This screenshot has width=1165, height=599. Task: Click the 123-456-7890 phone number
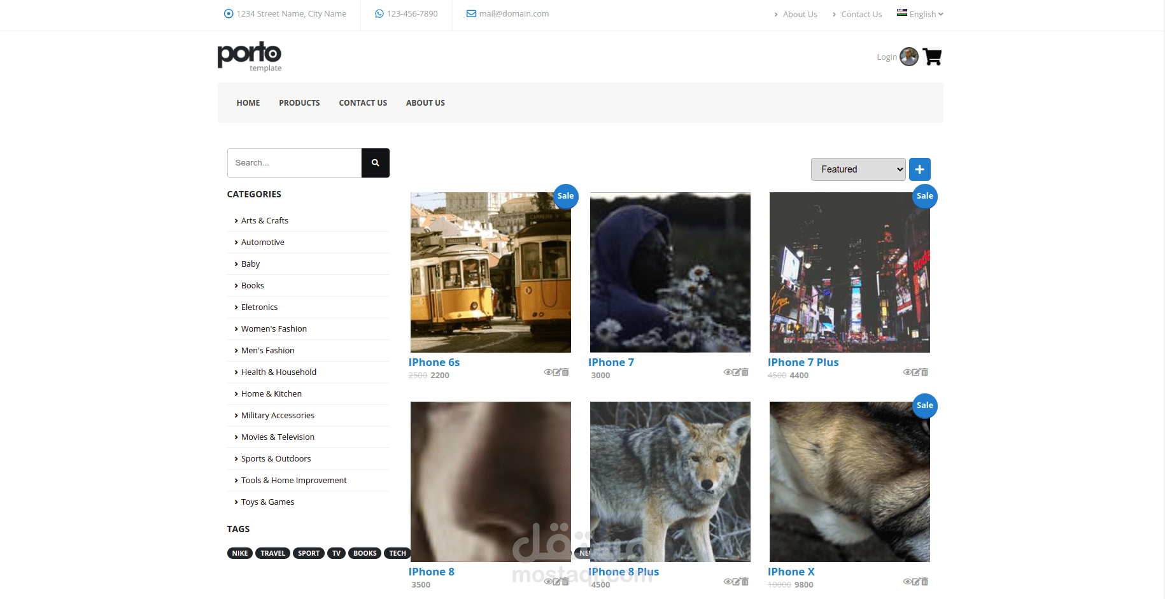pyautogui.click(x=412, y=13)
